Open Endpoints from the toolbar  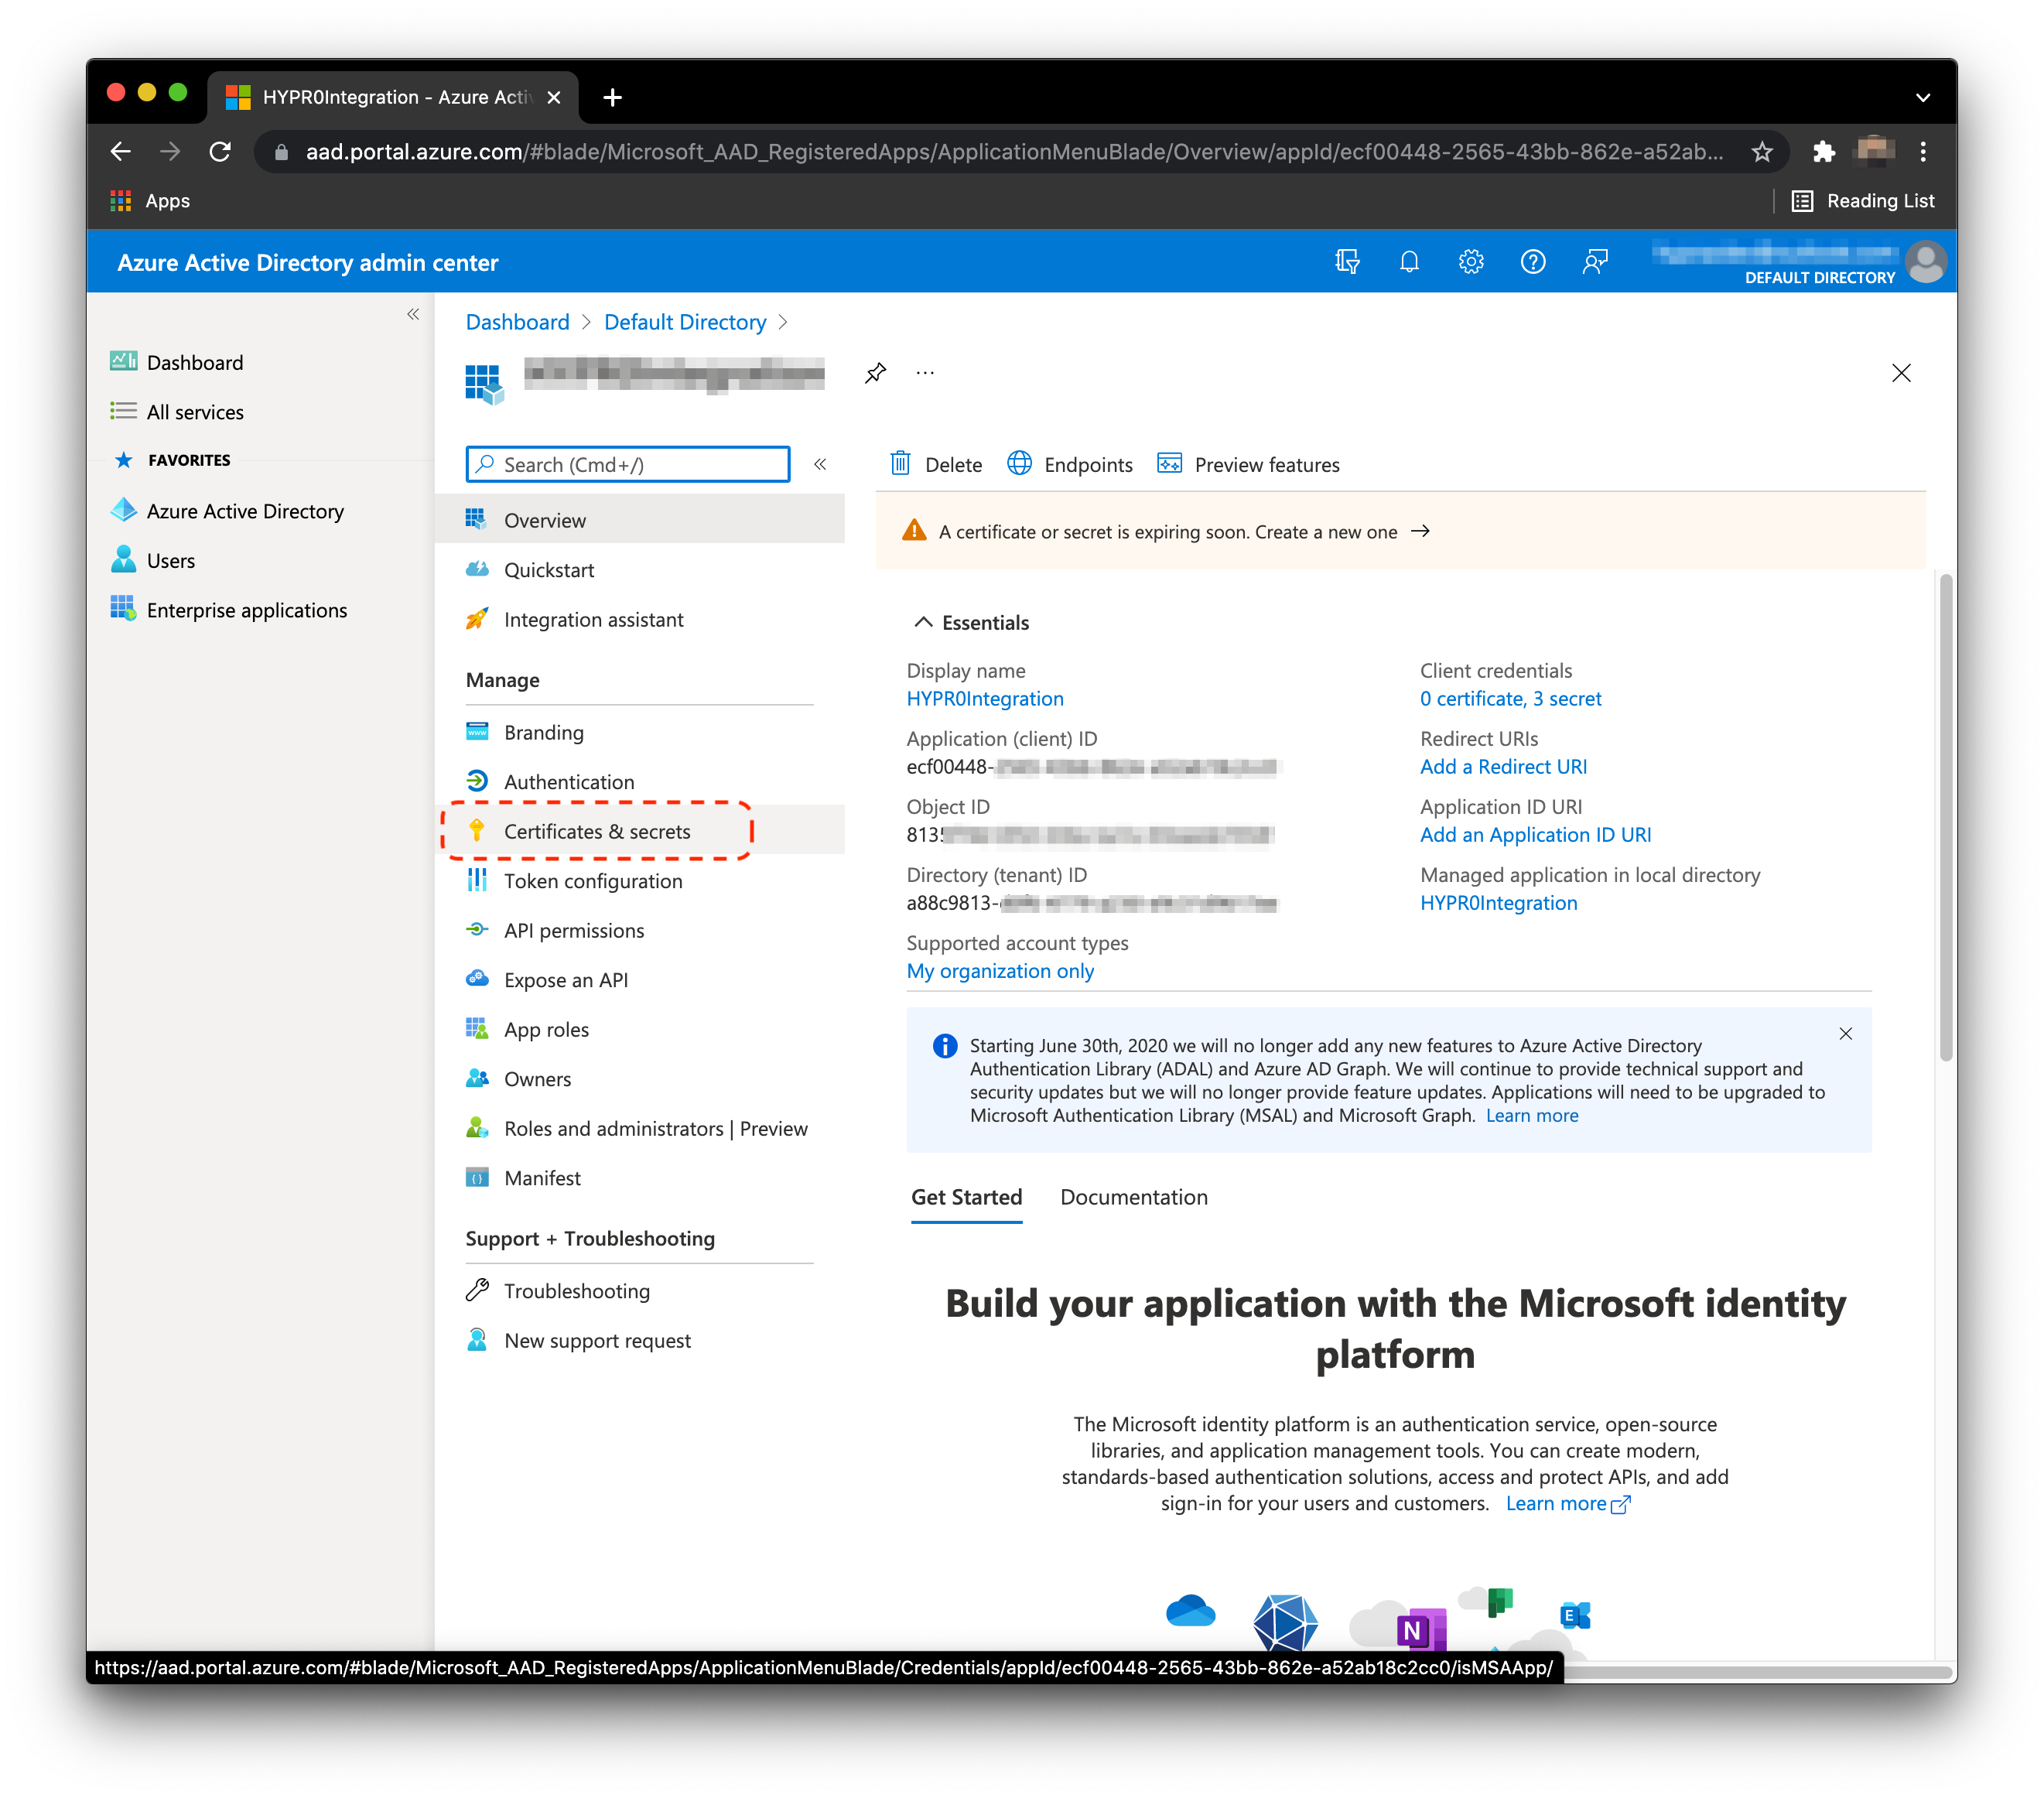click(1070, 464)
